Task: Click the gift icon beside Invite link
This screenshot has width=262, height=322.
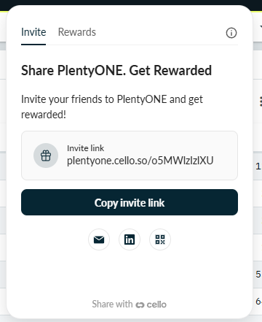Action: [46, 156]
